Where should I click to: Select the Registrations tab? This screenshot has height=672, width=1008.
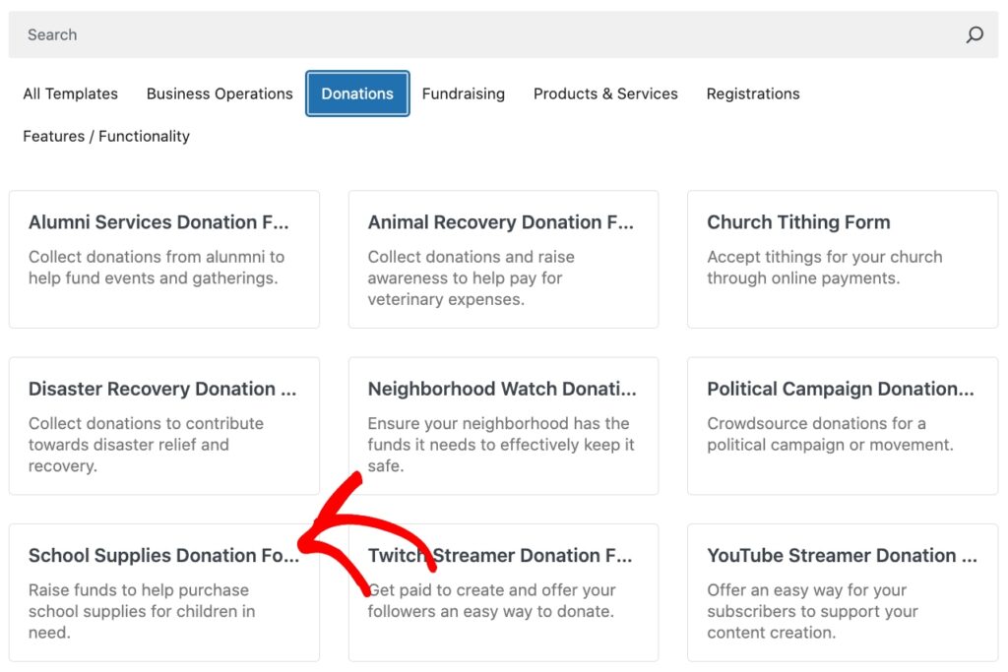click(752, 93)
